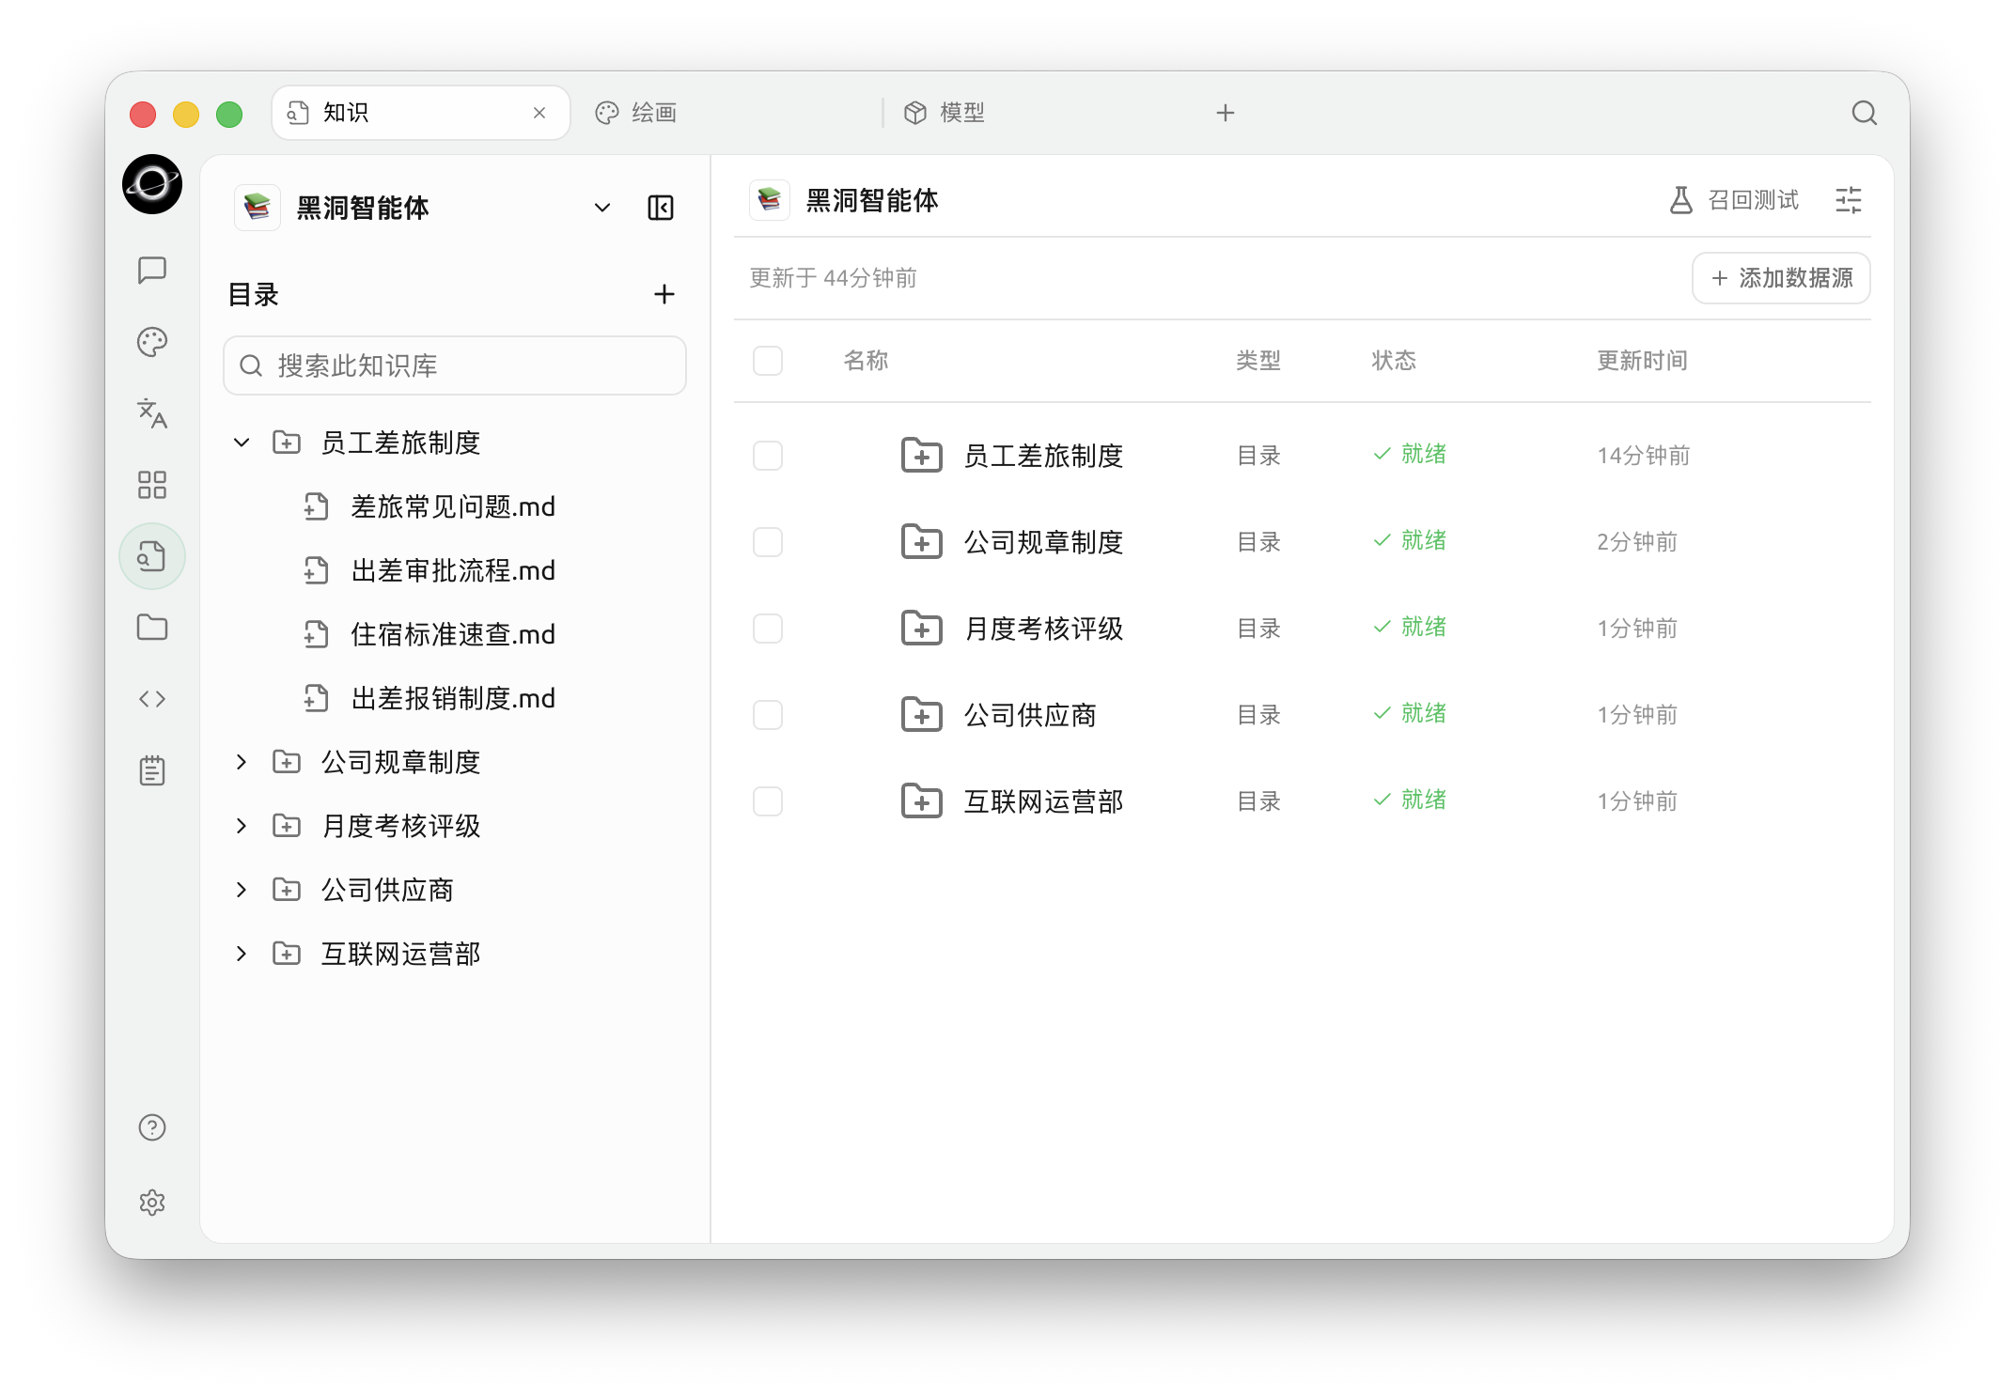The height and width of the screenshot is (1398, 2015).
Task: Check the 员工差旅制度 row checkbox
Action: coord(768,456)
